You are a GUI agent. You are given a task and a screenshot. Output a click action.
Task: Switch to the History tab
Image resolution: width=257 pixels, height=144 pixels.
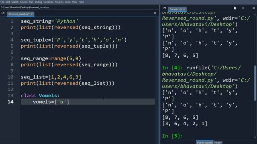coord(218,142)
